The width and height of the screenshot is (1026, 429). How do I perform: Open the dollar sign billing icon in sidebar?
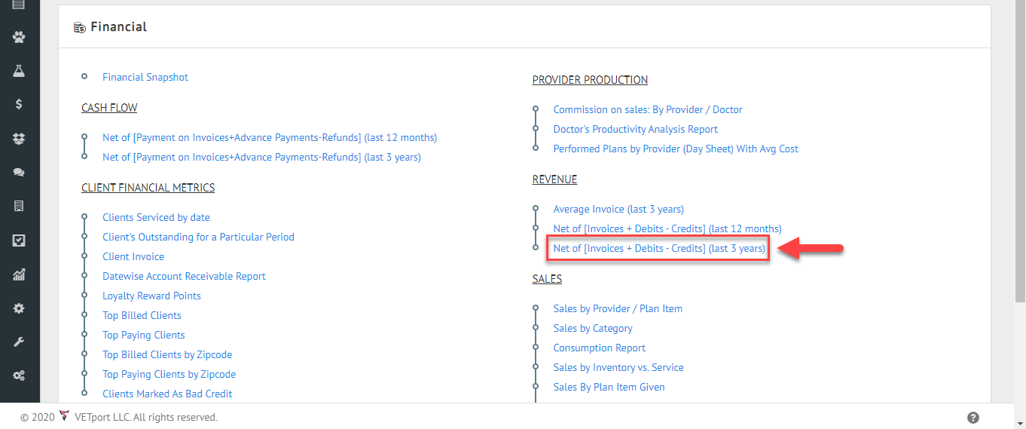click(19, 105)
